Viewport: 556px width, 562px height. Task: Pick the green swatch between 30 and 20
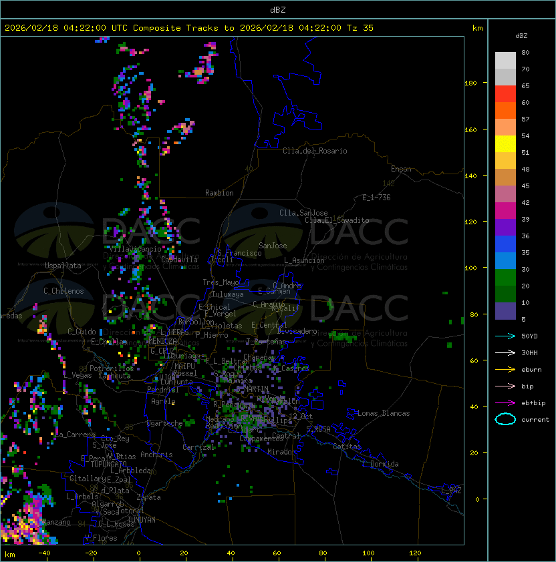505,278
